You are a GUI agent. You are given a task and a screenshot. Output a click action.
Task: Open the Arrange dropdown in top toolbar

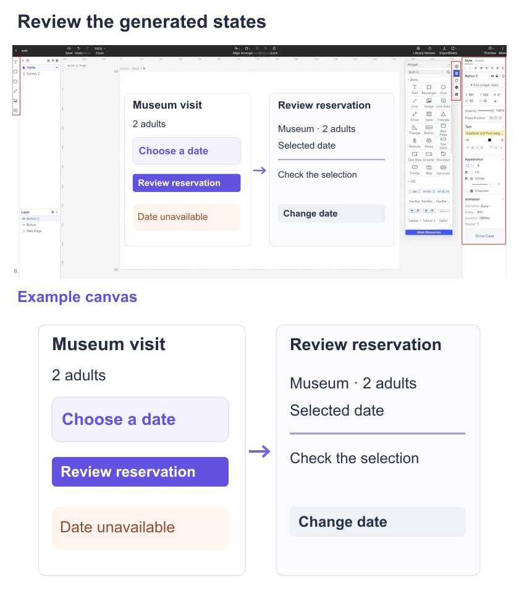point(247,51)
